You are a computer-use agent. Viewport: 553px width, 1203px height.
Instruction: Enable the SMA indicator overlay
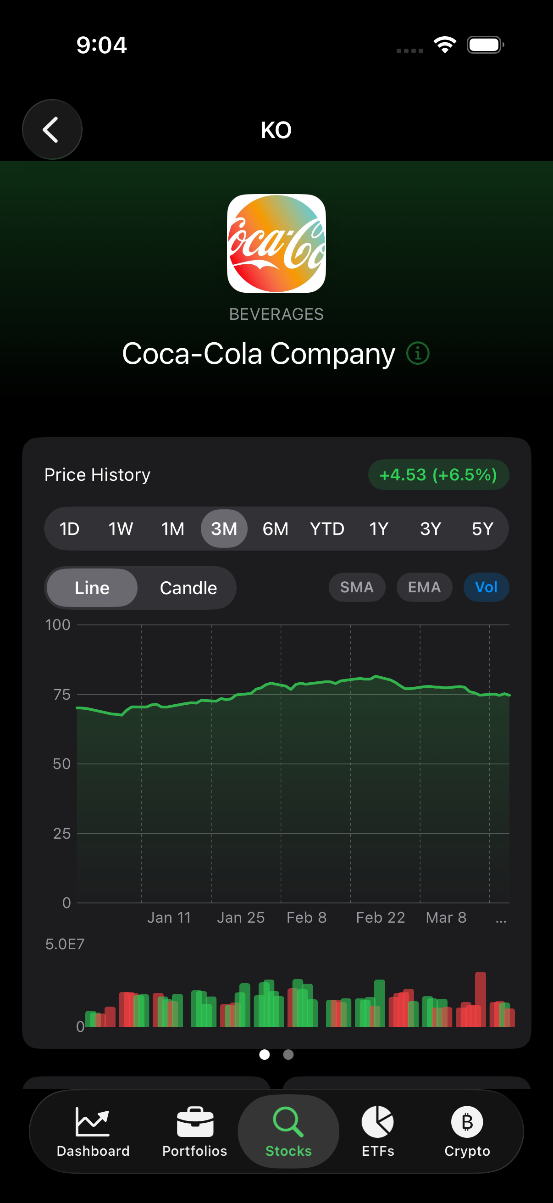[x=357, y=587]
